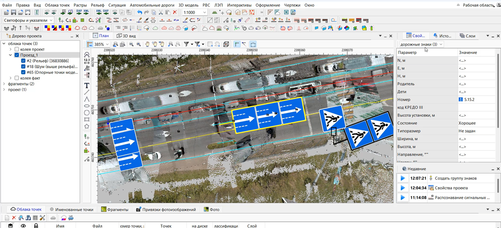The width and height of the screenshot is (501, 228).
Task: Expand the фрагменты (2) tree node
Action: coord(4,84)
